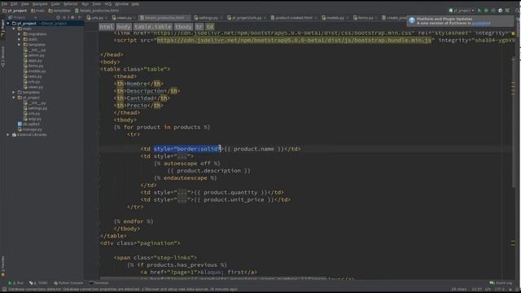Viewport: 521px width, 293px height.
Task: Click the 'available' link in update notification
Action: [481, 24]
